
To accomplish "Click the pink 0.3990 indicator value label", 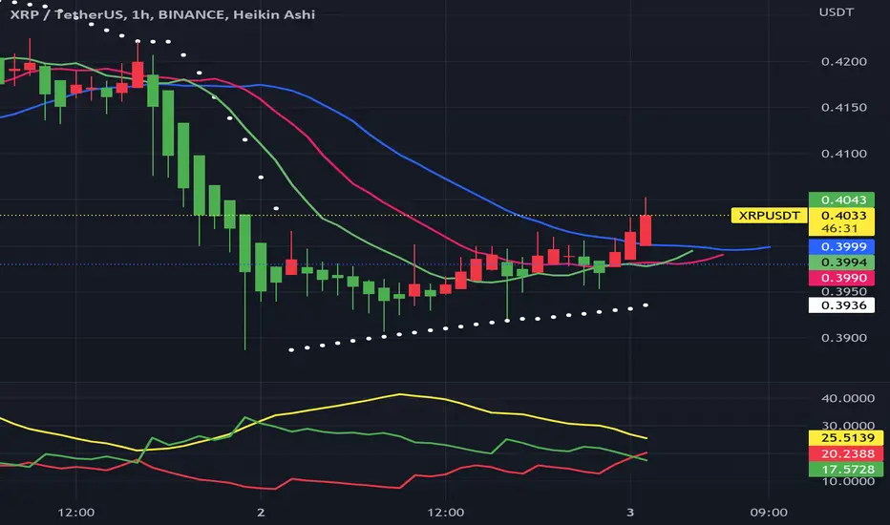I will [841, 278].
